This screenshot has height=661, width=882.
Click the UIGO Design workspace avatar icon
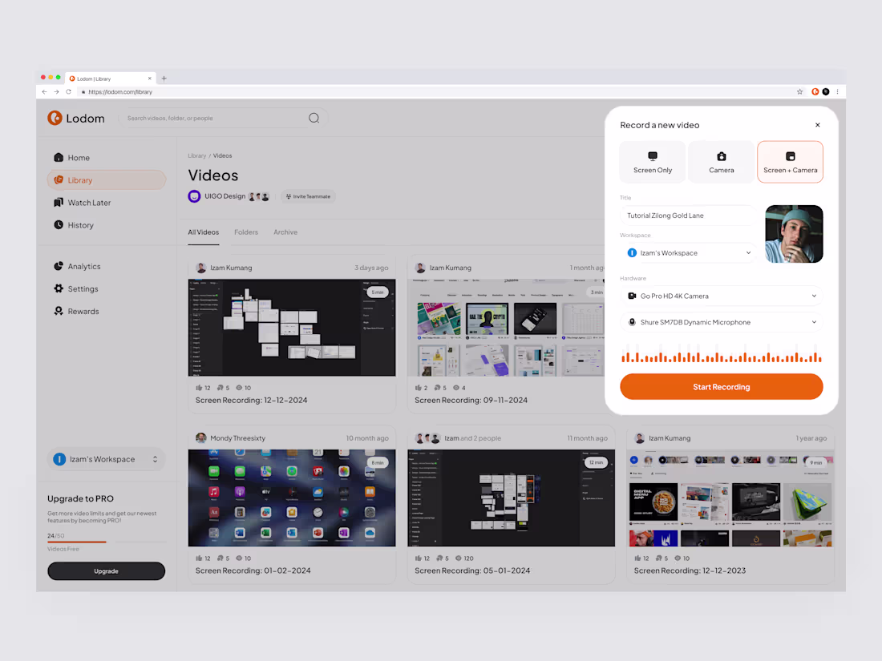(193, 195)
